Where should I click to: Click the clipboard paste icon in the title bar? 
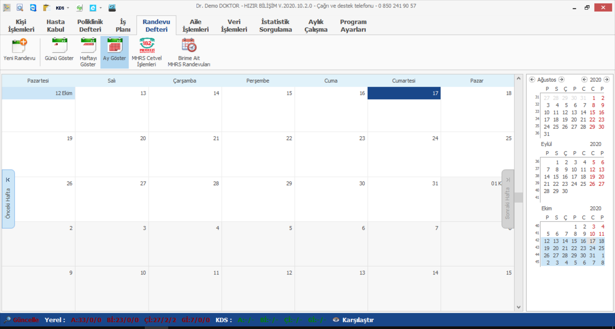pos(46,8)
